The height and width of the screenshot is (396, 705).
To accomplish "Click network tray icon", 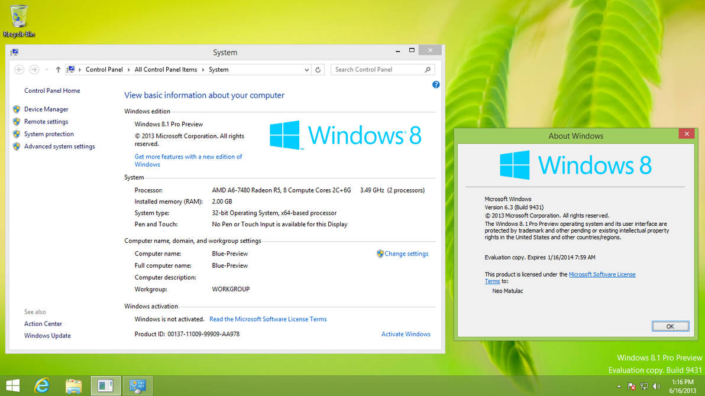I will [x=644, y=386].
